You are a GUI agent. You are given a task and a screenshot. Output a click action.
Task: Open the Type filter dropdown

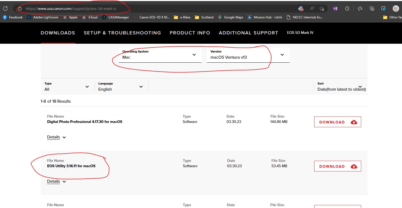[x=67, y=87]
